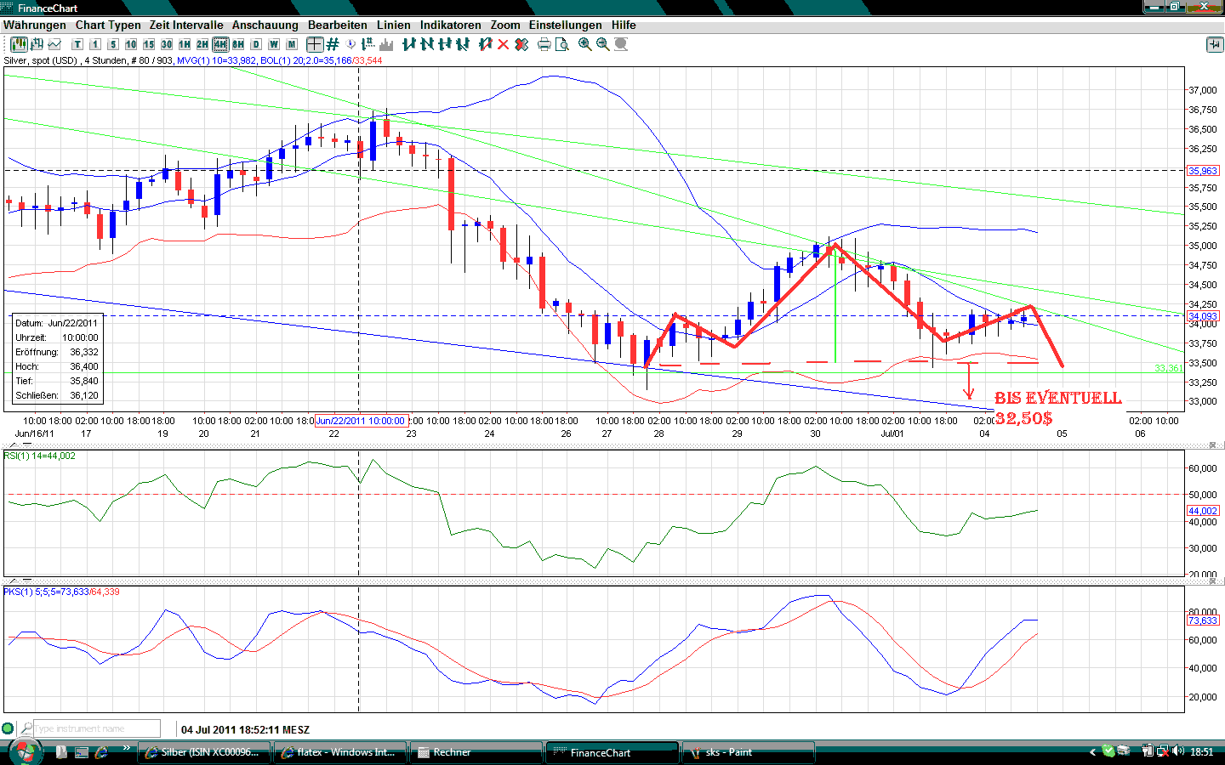Click the RSI(1) 14 indicator label
Screen dimensions: 1225x765
point(39,456)
